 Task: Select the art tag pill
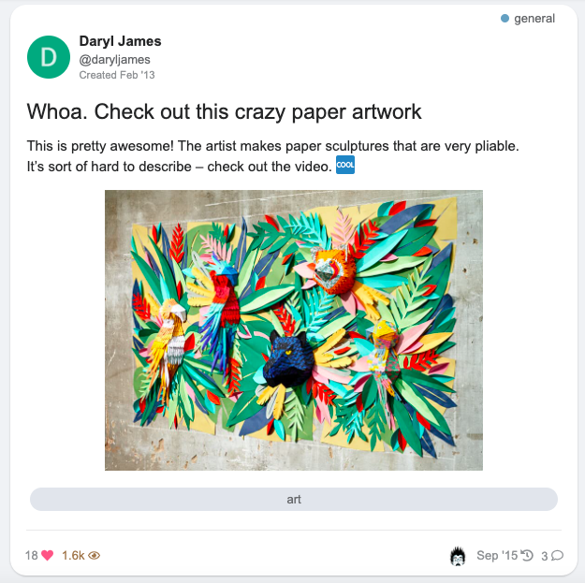click(x=294, y=499)
